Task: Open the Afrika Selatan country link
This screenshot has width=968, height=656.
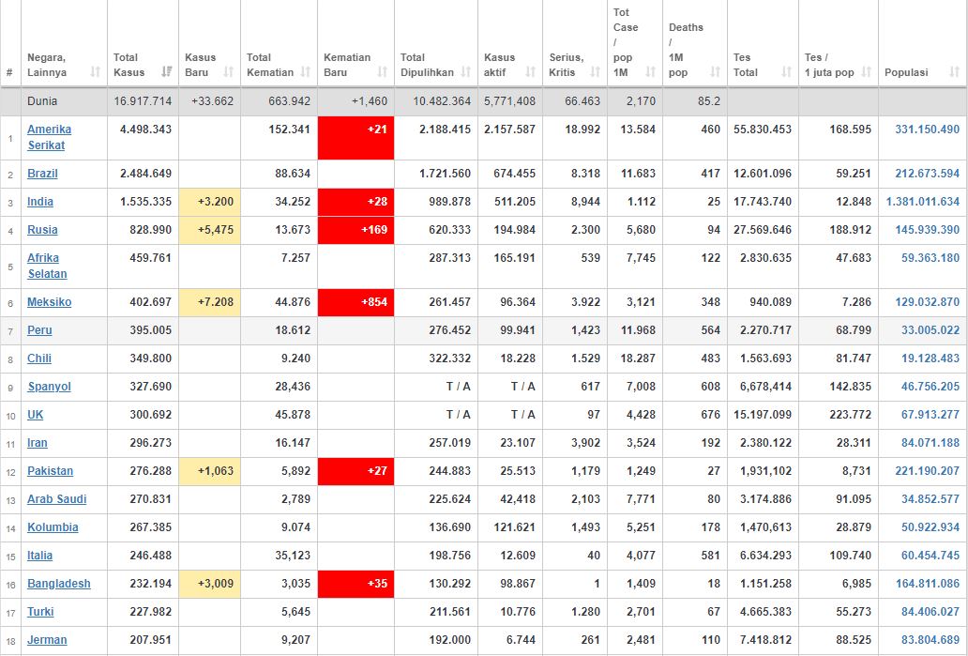Action: coord(48,266)
